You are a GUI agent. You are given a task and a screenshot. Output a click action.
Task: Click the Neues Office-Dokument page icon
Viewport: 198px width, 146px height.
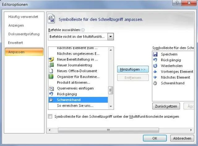[x=51, y=71]
